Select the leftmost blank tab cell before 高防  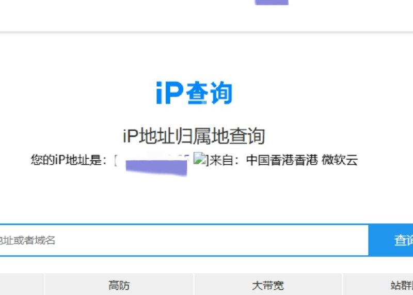(22, 285)
